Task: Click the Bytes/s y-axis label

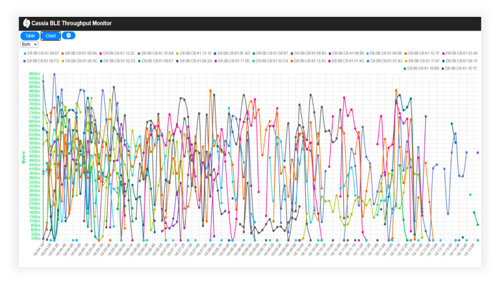Action: (23, 156)
